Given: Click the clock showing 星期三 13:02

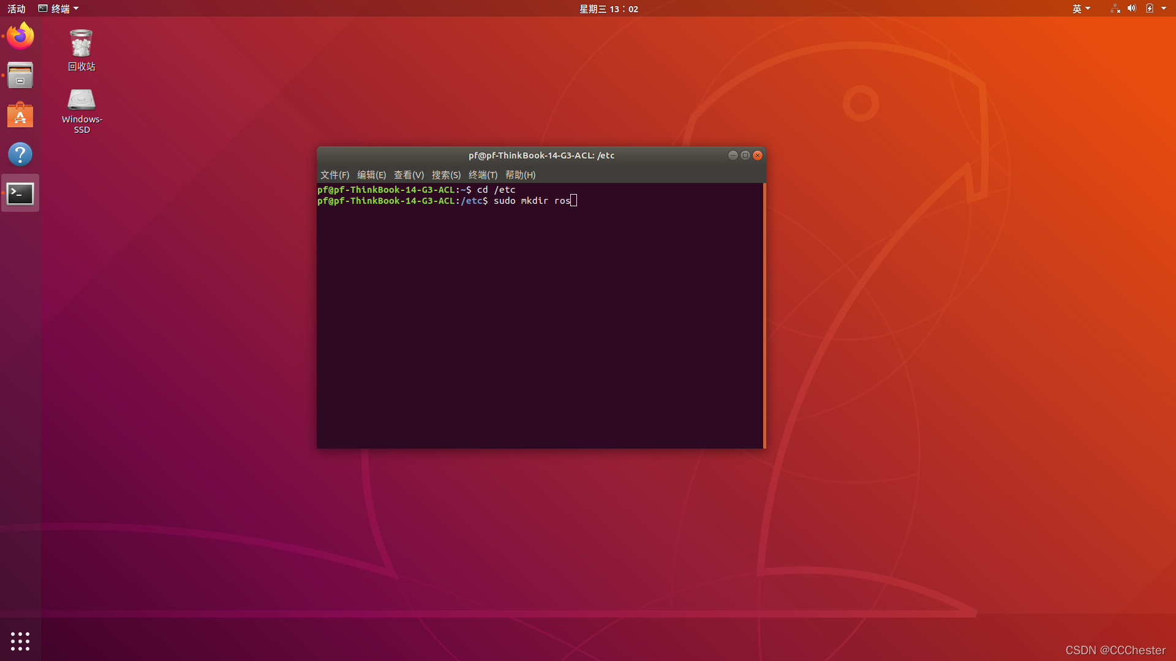Looking at the screenshot, I should [608, 9].
